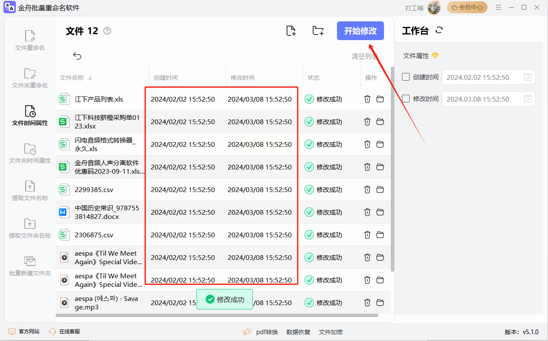
Task: Open the 会员中心 member center
Action: tap(467, 7)
